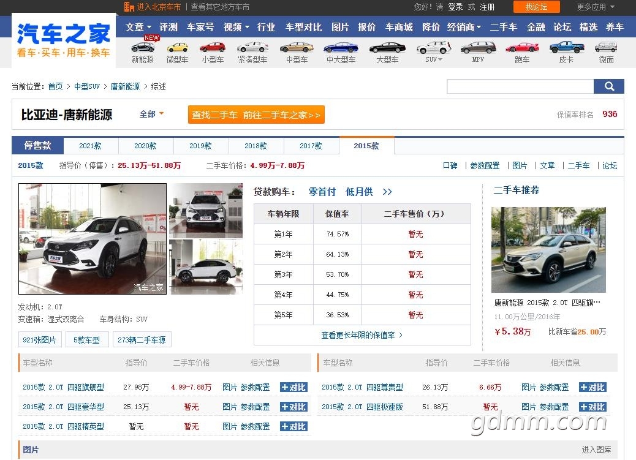Switch to the 2021款 tab
Screen dimensions: 636x460
(91, 146)
